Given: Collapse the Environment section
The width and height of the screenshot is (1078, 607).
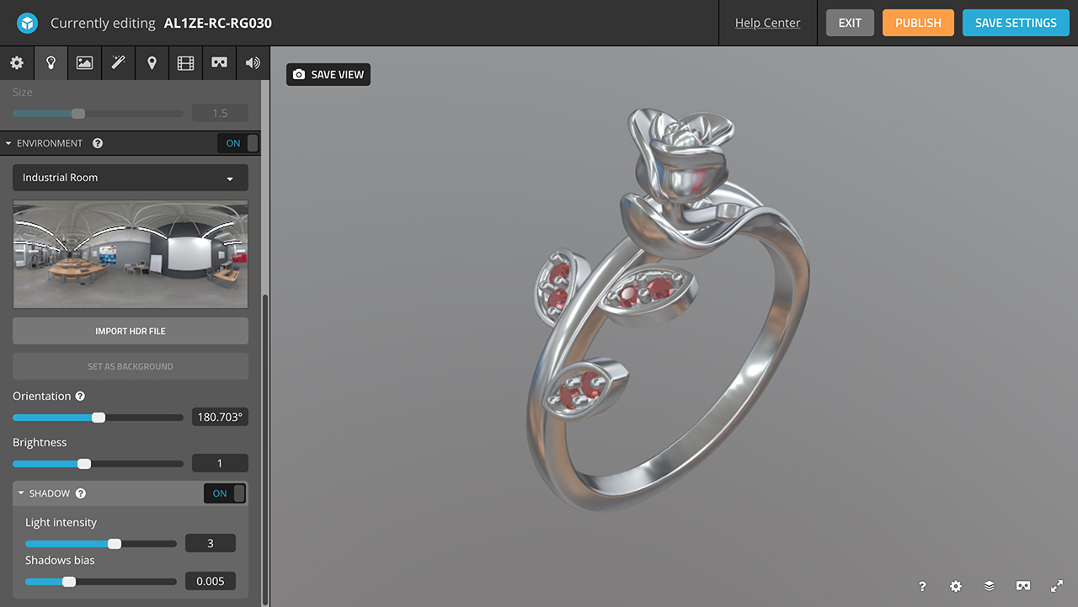Looking at the screenshot, I should (9, 143).
